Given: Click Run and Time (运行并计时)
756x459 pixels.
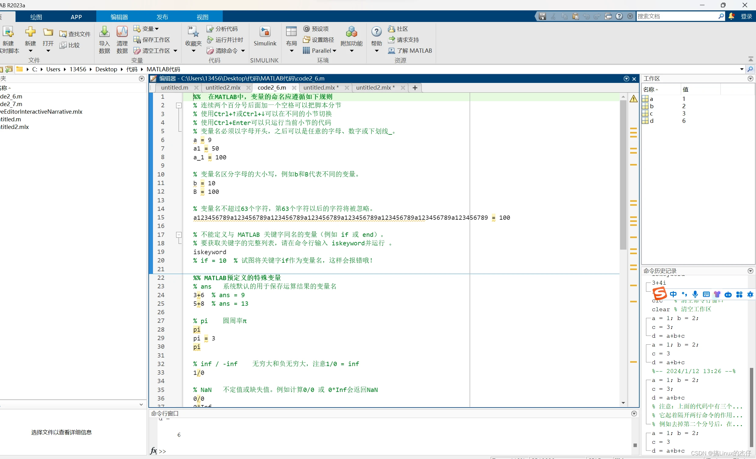Looking at the screenshot, I should pyautogui.click(x=225, y=40).
